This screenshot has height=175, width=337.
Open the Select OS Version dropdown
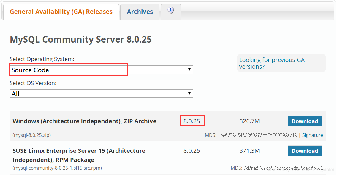(102, 94)
